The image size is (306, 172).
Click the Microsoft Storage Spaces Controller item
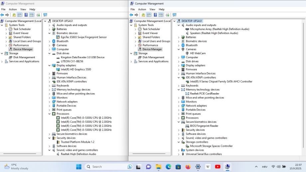(x=211, y=146)
